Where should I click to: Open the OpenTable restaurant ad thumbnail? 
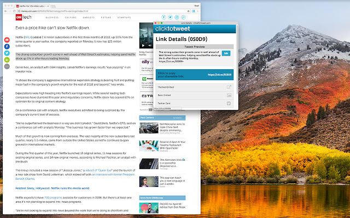click(x=149, y=146)
